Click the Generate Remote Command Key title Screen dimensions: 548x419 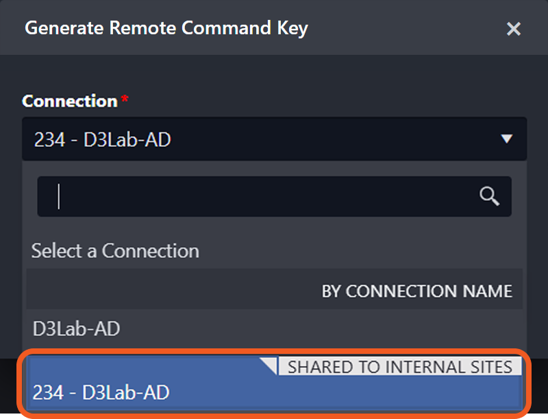coord(166,29)
